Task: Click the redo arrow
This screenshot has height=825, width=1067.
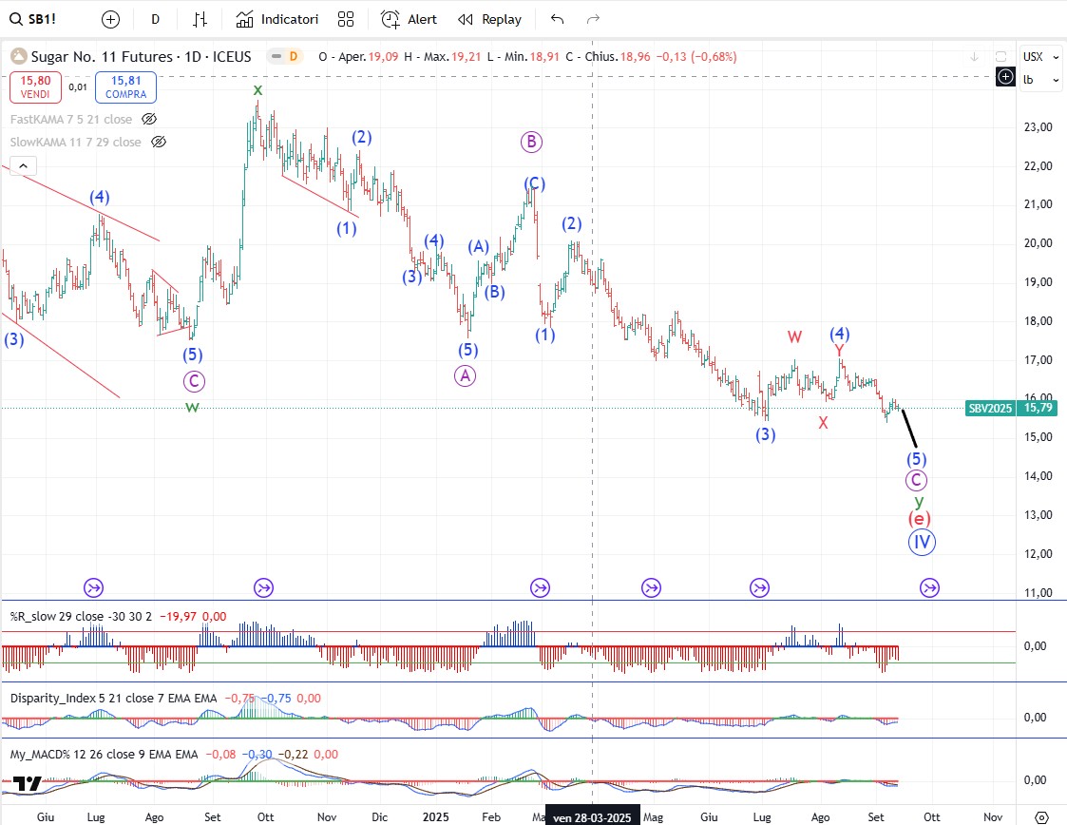Action: 593,19
